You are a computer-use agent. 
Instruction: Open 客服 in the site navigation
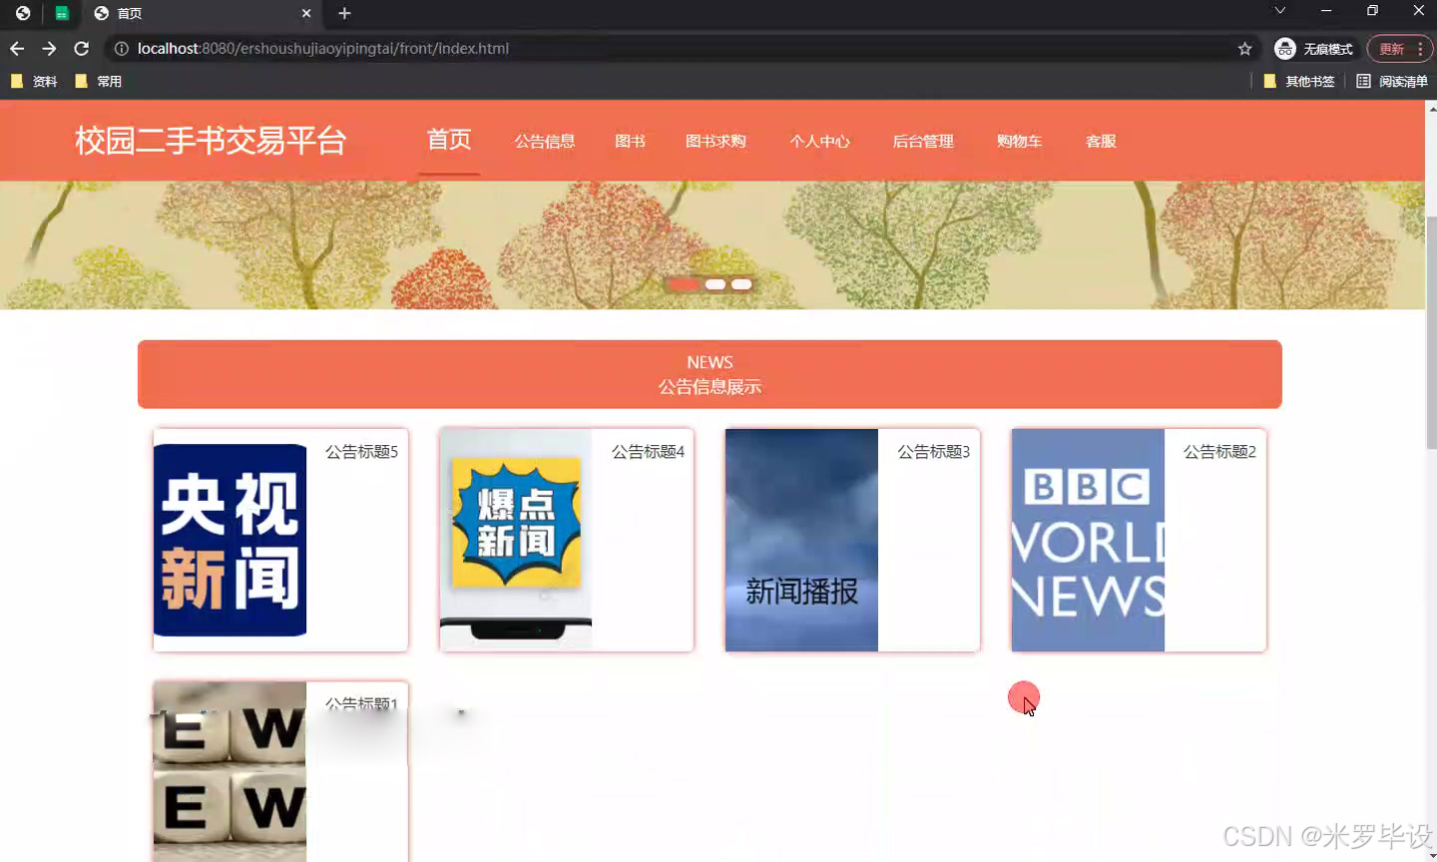[x=1101, y=141]
